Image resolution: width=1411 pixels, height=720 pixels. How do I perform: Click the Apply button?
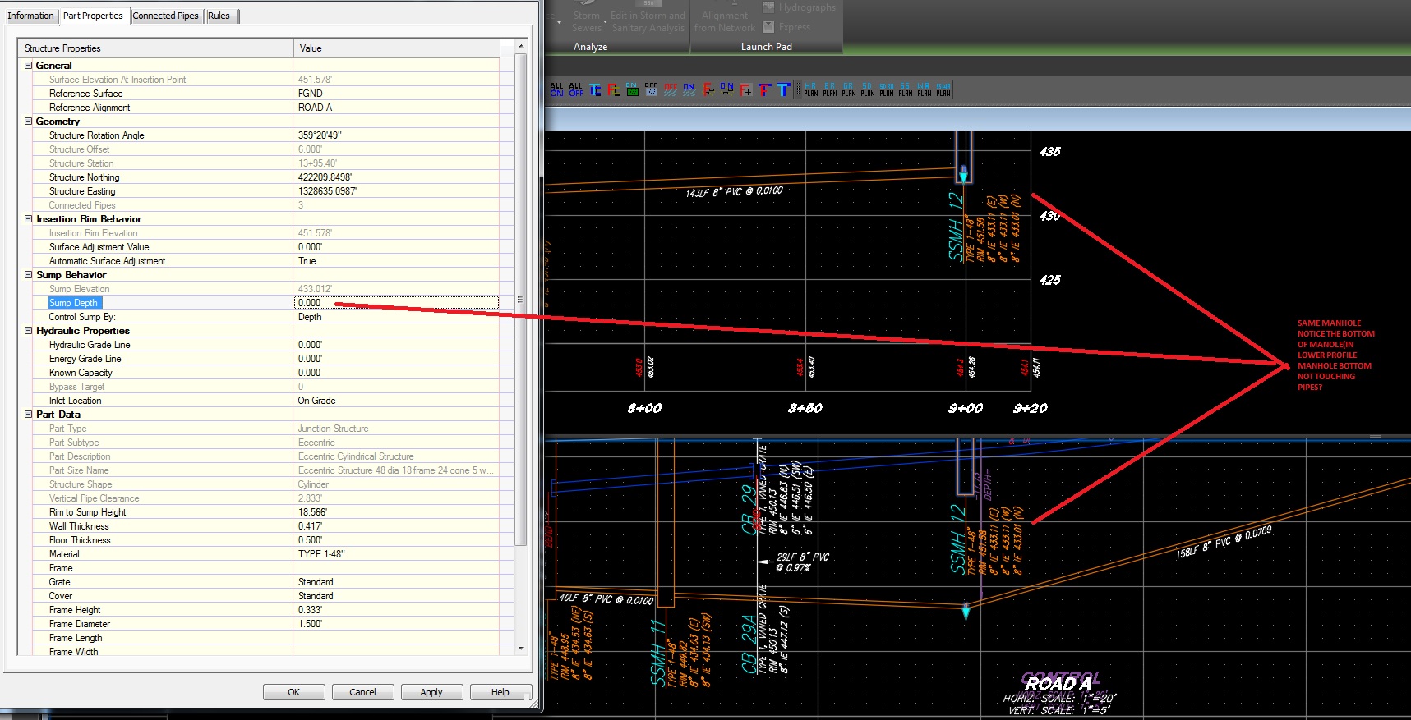point(431,692)
